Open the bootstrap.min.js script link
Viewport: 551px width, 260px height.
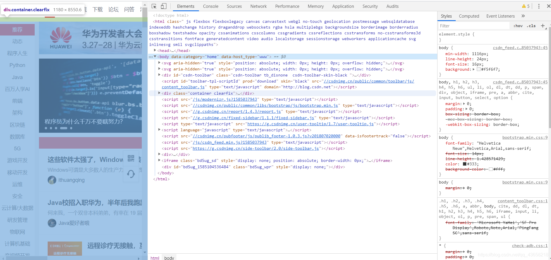(265, 106)
